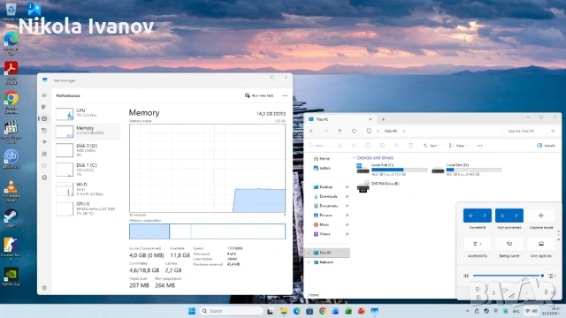Open File Explorer from the taskbar
Viewport: 566px width, 318px height.
283,311
